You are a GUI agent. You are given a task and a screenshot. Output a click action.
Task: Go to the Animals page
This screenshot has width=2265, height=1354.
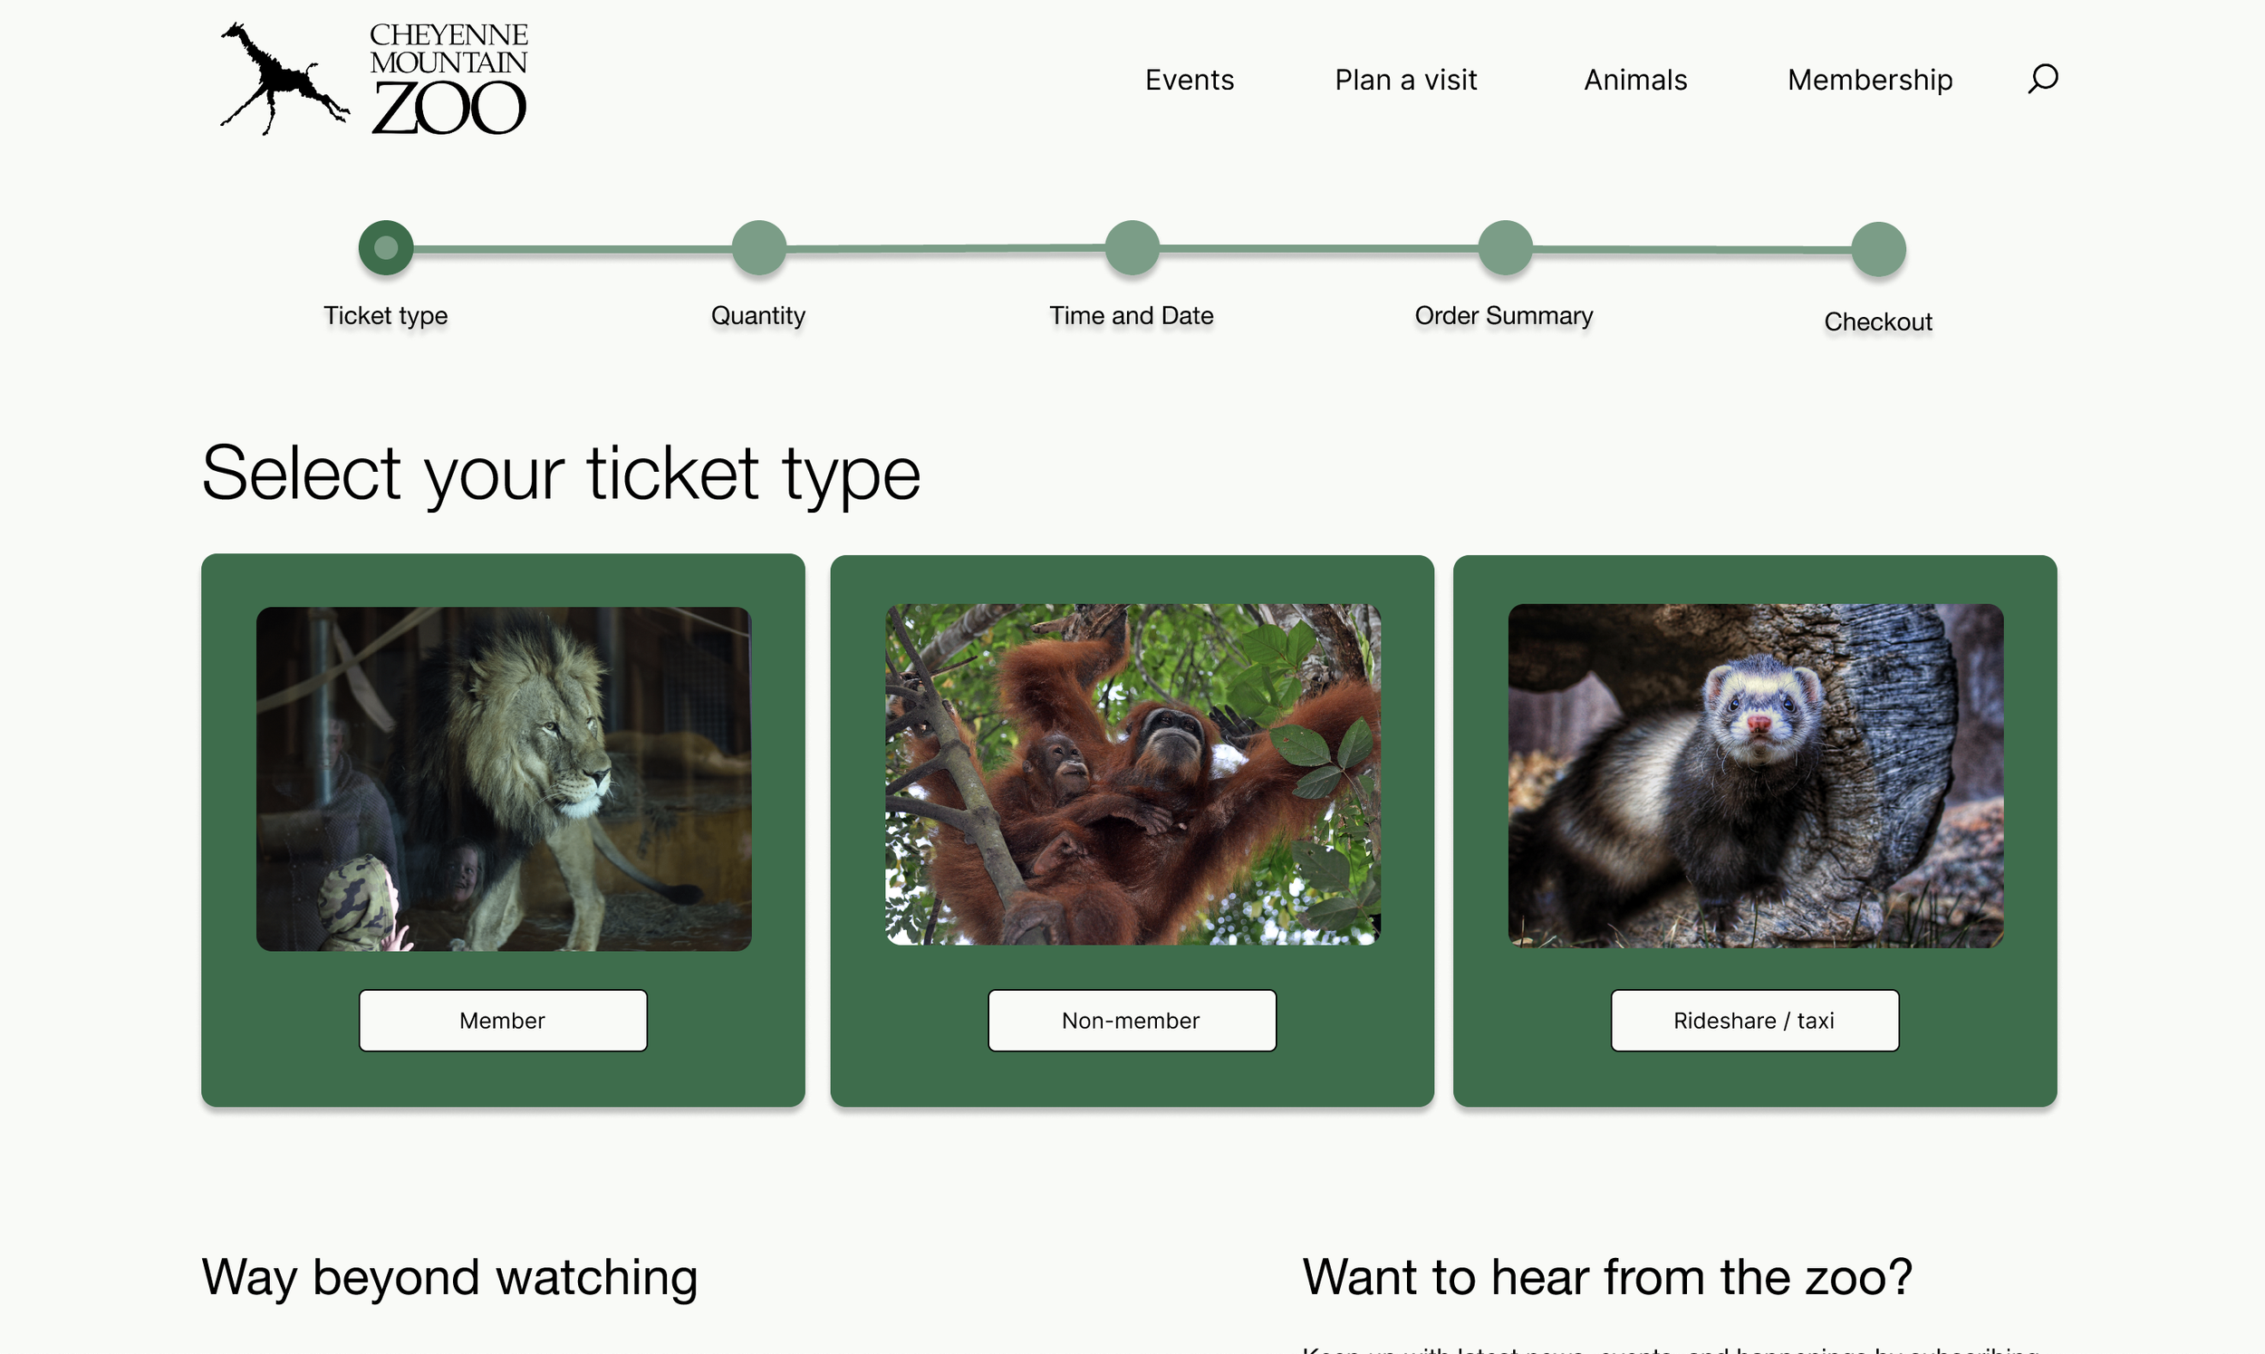pyautogui.click(x=1635, y=81)
